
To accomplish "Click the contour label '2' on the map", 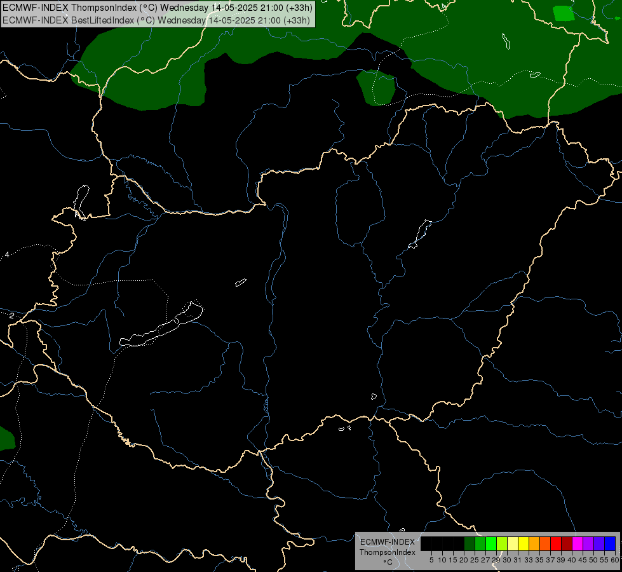I will click(x=12, y=316).
